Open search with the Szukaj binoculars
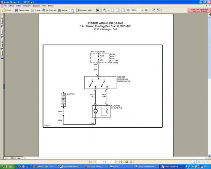Viewport: 211px width, 169px height. 62,10
